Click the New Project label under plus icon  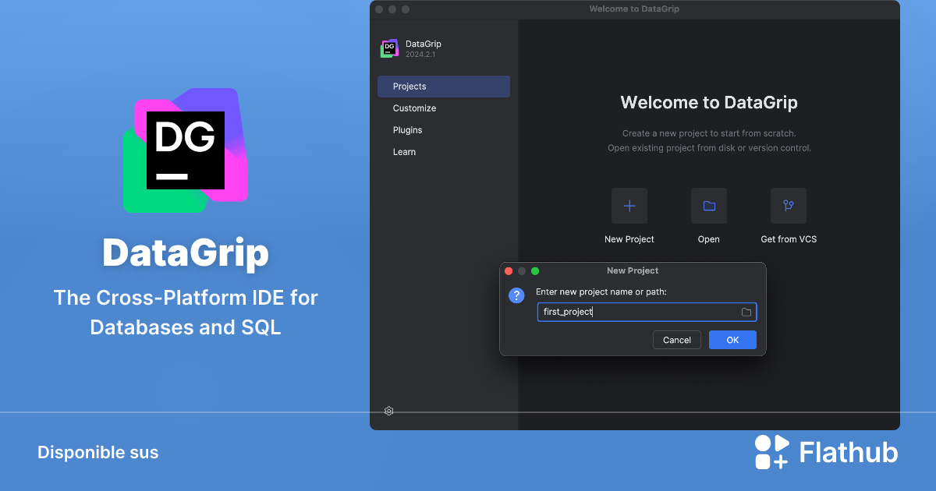(x=629, y=239)
